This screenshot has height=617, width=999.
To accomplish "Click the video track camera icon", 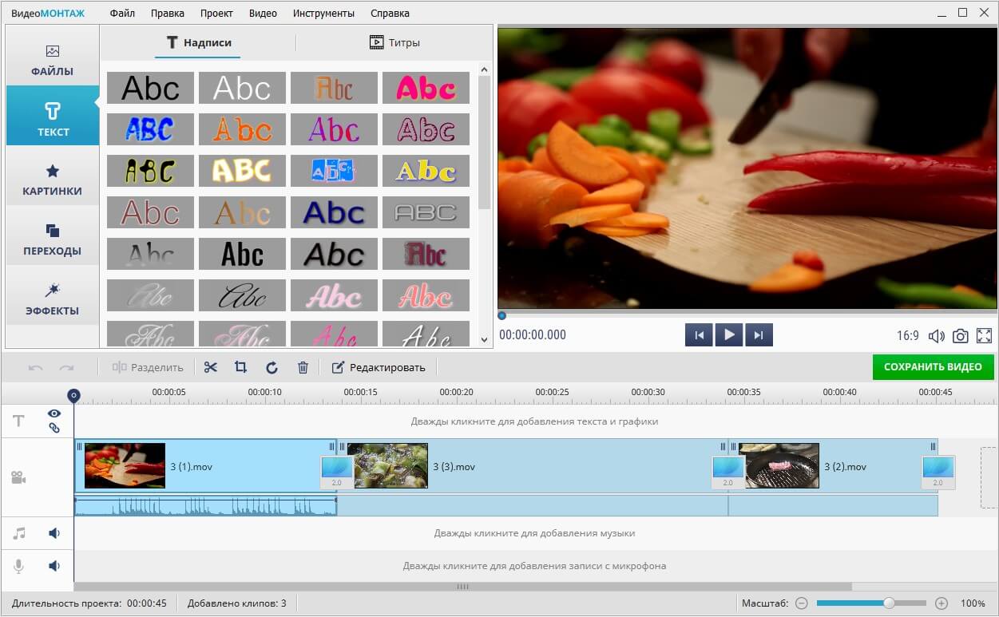I will pos(18,477).
